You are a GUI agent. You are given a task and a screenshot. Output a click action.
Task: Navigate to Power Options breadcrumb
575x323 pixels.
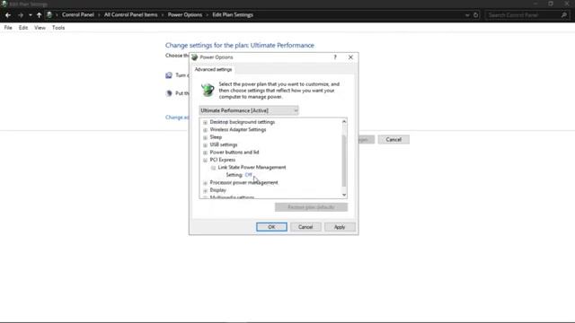tap(185, 14)
